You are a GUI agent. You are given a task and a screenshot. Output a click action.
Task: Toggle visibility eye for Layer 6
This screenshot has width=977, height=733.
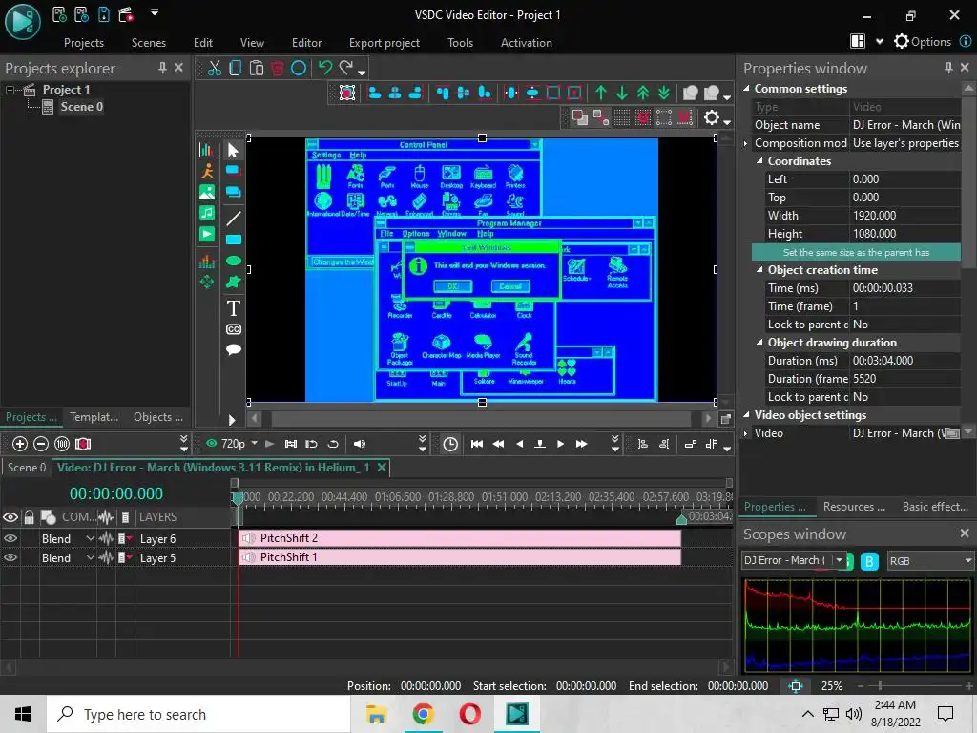click(10, 538)
